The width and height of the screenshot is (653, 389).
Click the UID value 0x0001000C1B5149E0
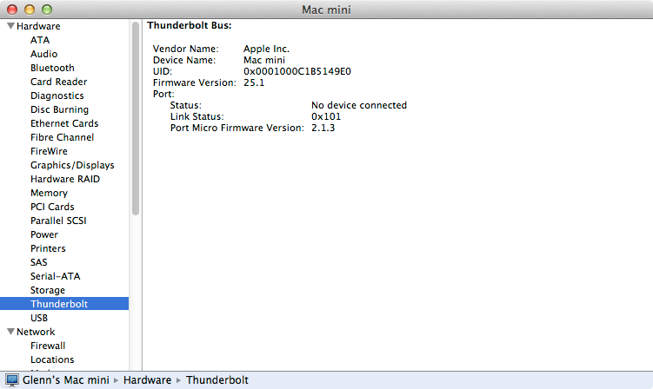pos(297,71)
